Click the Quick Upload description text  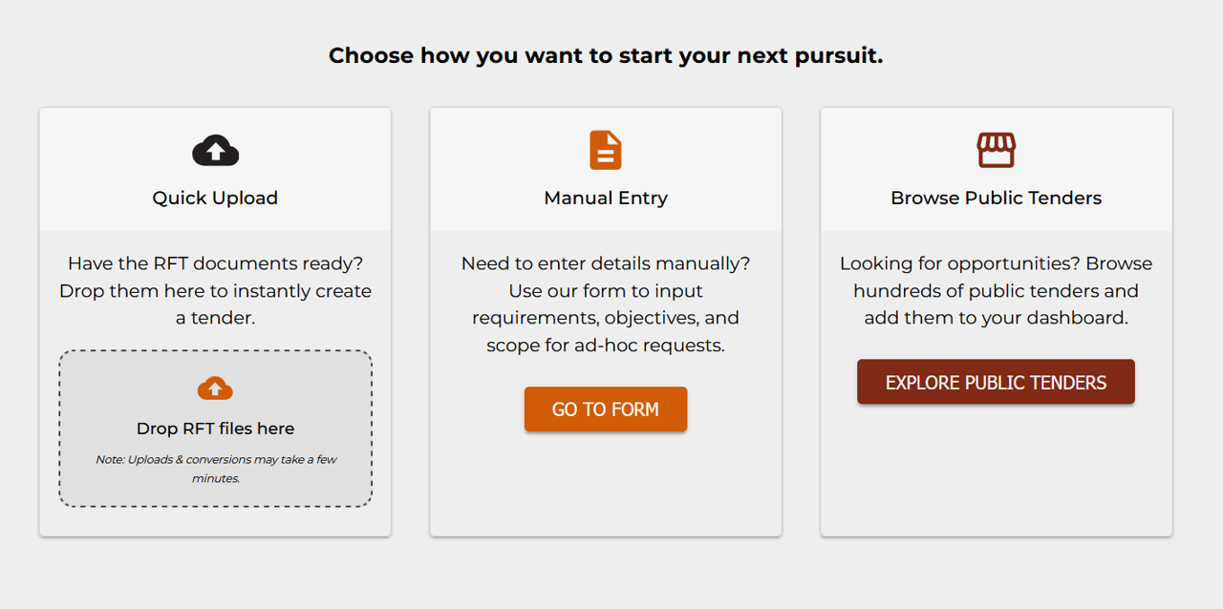point(215,290)
